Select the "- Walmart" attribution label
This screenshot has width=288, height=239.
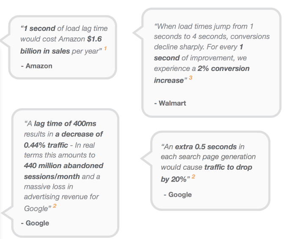click(x=170, y=103)
